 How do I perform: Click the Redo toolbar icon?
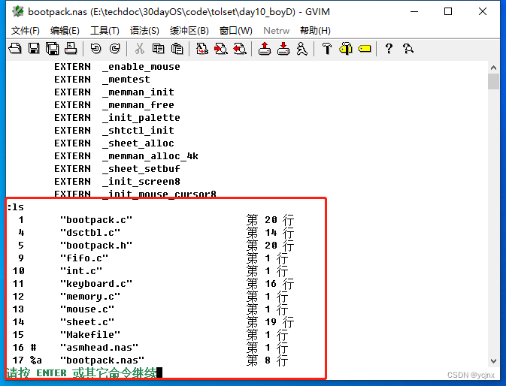pos(114,49)
